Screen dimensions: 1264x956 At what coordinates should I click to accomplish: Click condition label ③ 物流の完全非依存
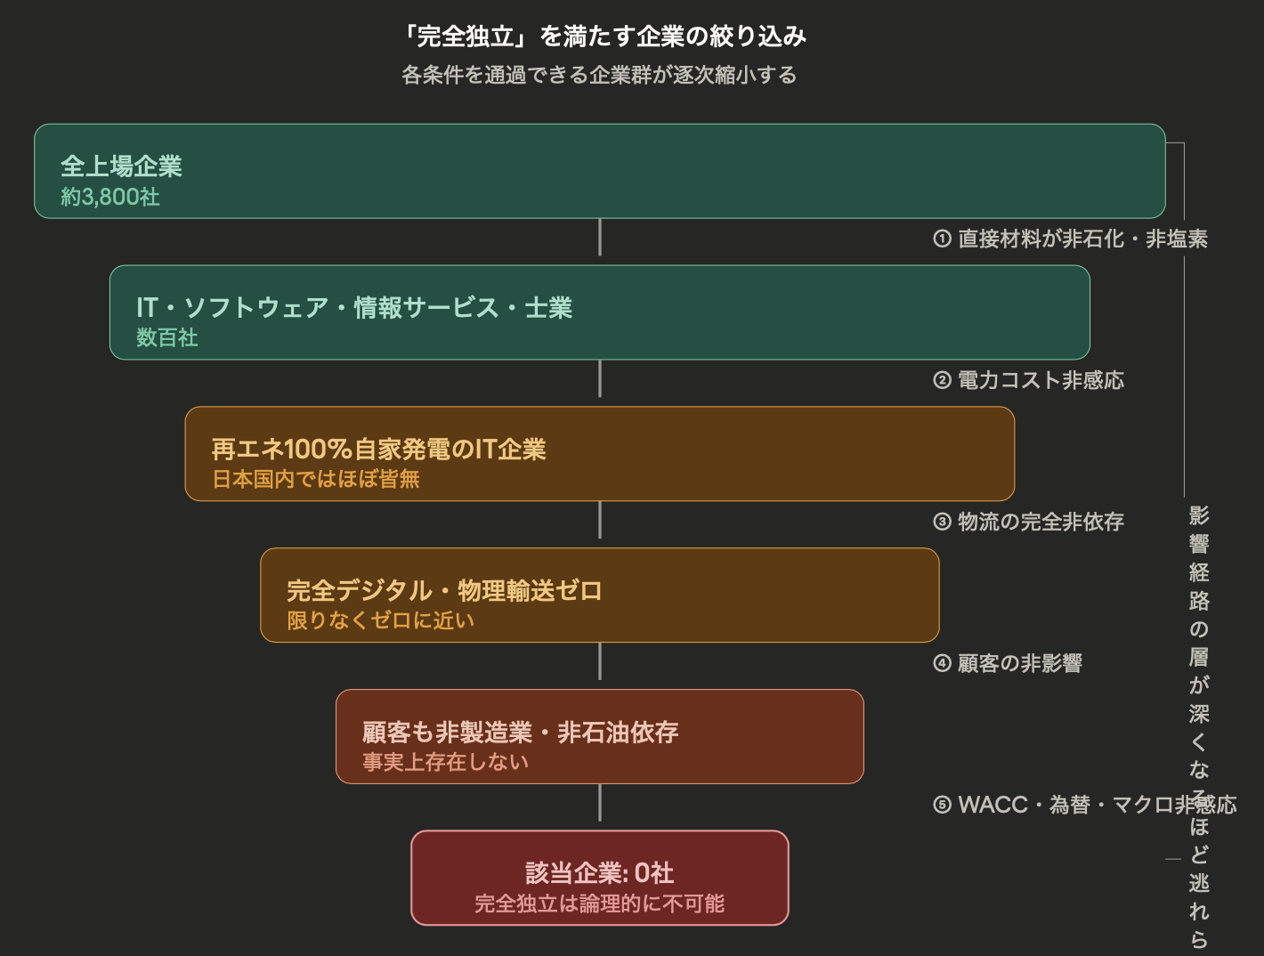1028,522
